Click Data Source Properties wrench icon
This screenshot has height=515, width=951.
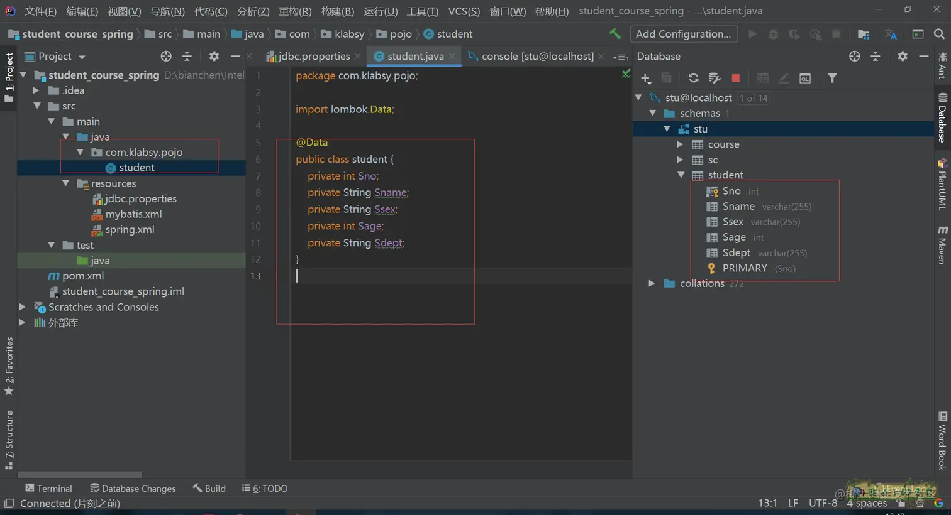pos(714,78)
